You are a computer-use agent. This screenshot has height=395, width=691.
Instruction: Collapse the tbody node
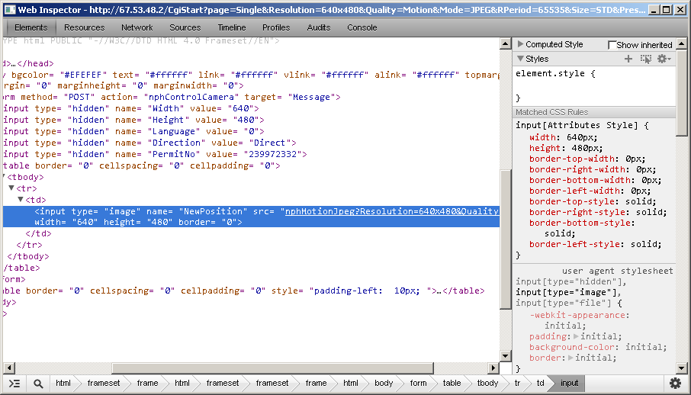[x=4, y=177]
